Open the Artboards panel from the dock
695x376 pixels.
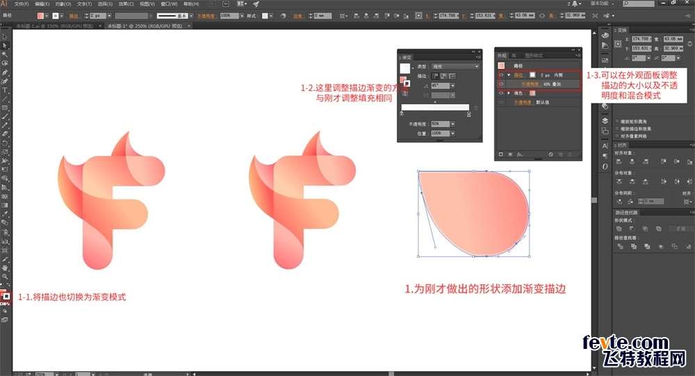(605, 131)
